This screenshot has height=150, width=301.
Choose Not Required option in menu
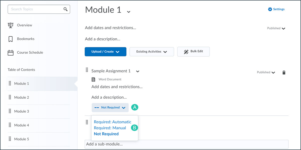pos(106,134)
